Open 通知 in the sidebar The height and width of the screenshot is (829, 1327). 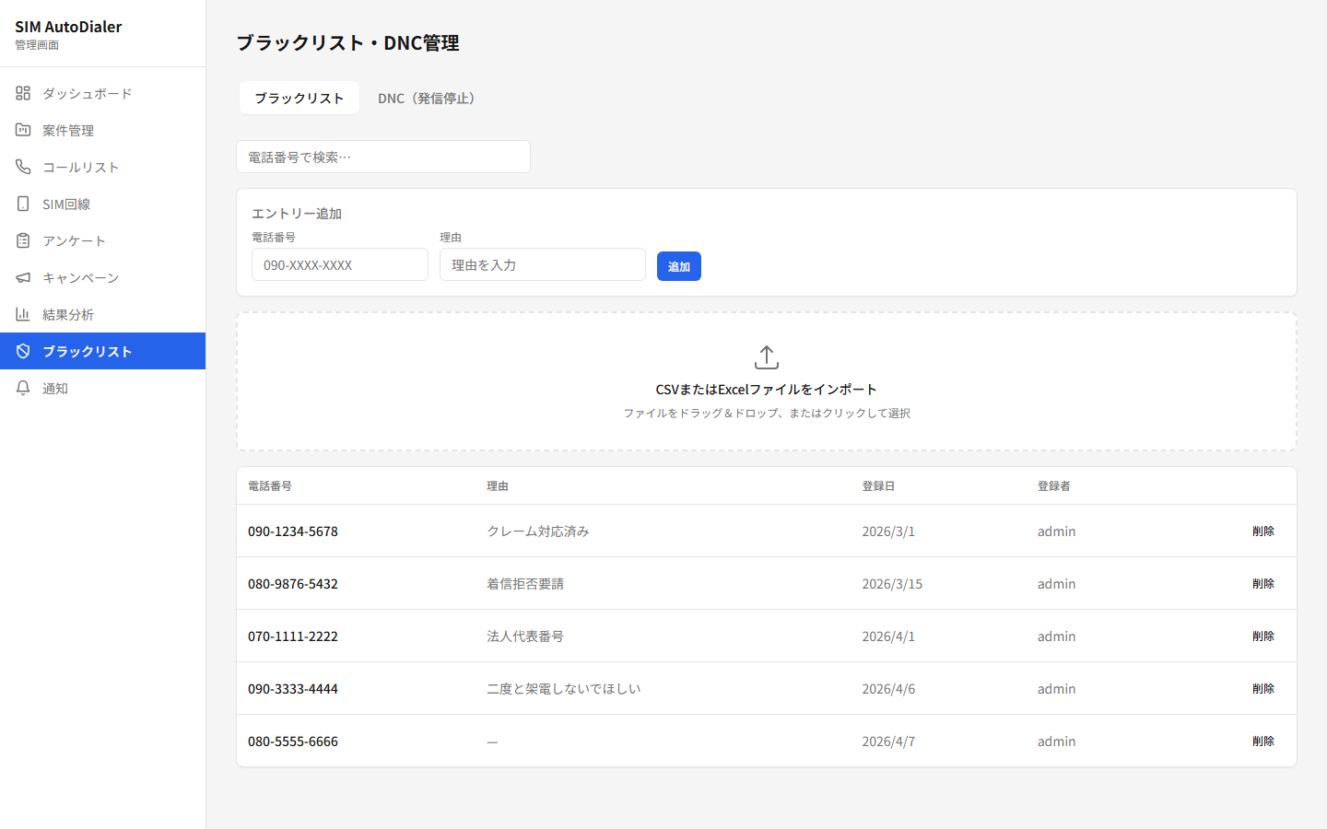[102, 388]
